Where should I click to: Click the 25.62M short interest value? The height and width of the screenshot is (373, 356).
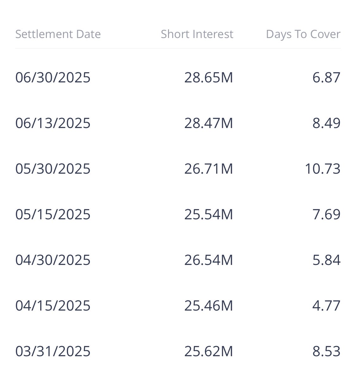(x=209, y=351)
